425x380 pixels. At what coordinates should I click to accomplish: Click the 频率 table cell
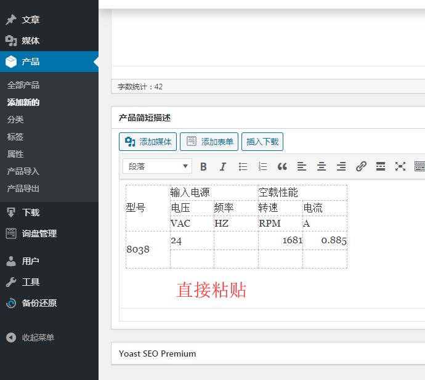[236, 208]
